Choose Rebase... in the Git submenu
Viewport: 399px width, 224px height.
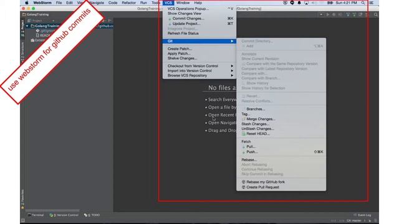click(x=281, y=160)
